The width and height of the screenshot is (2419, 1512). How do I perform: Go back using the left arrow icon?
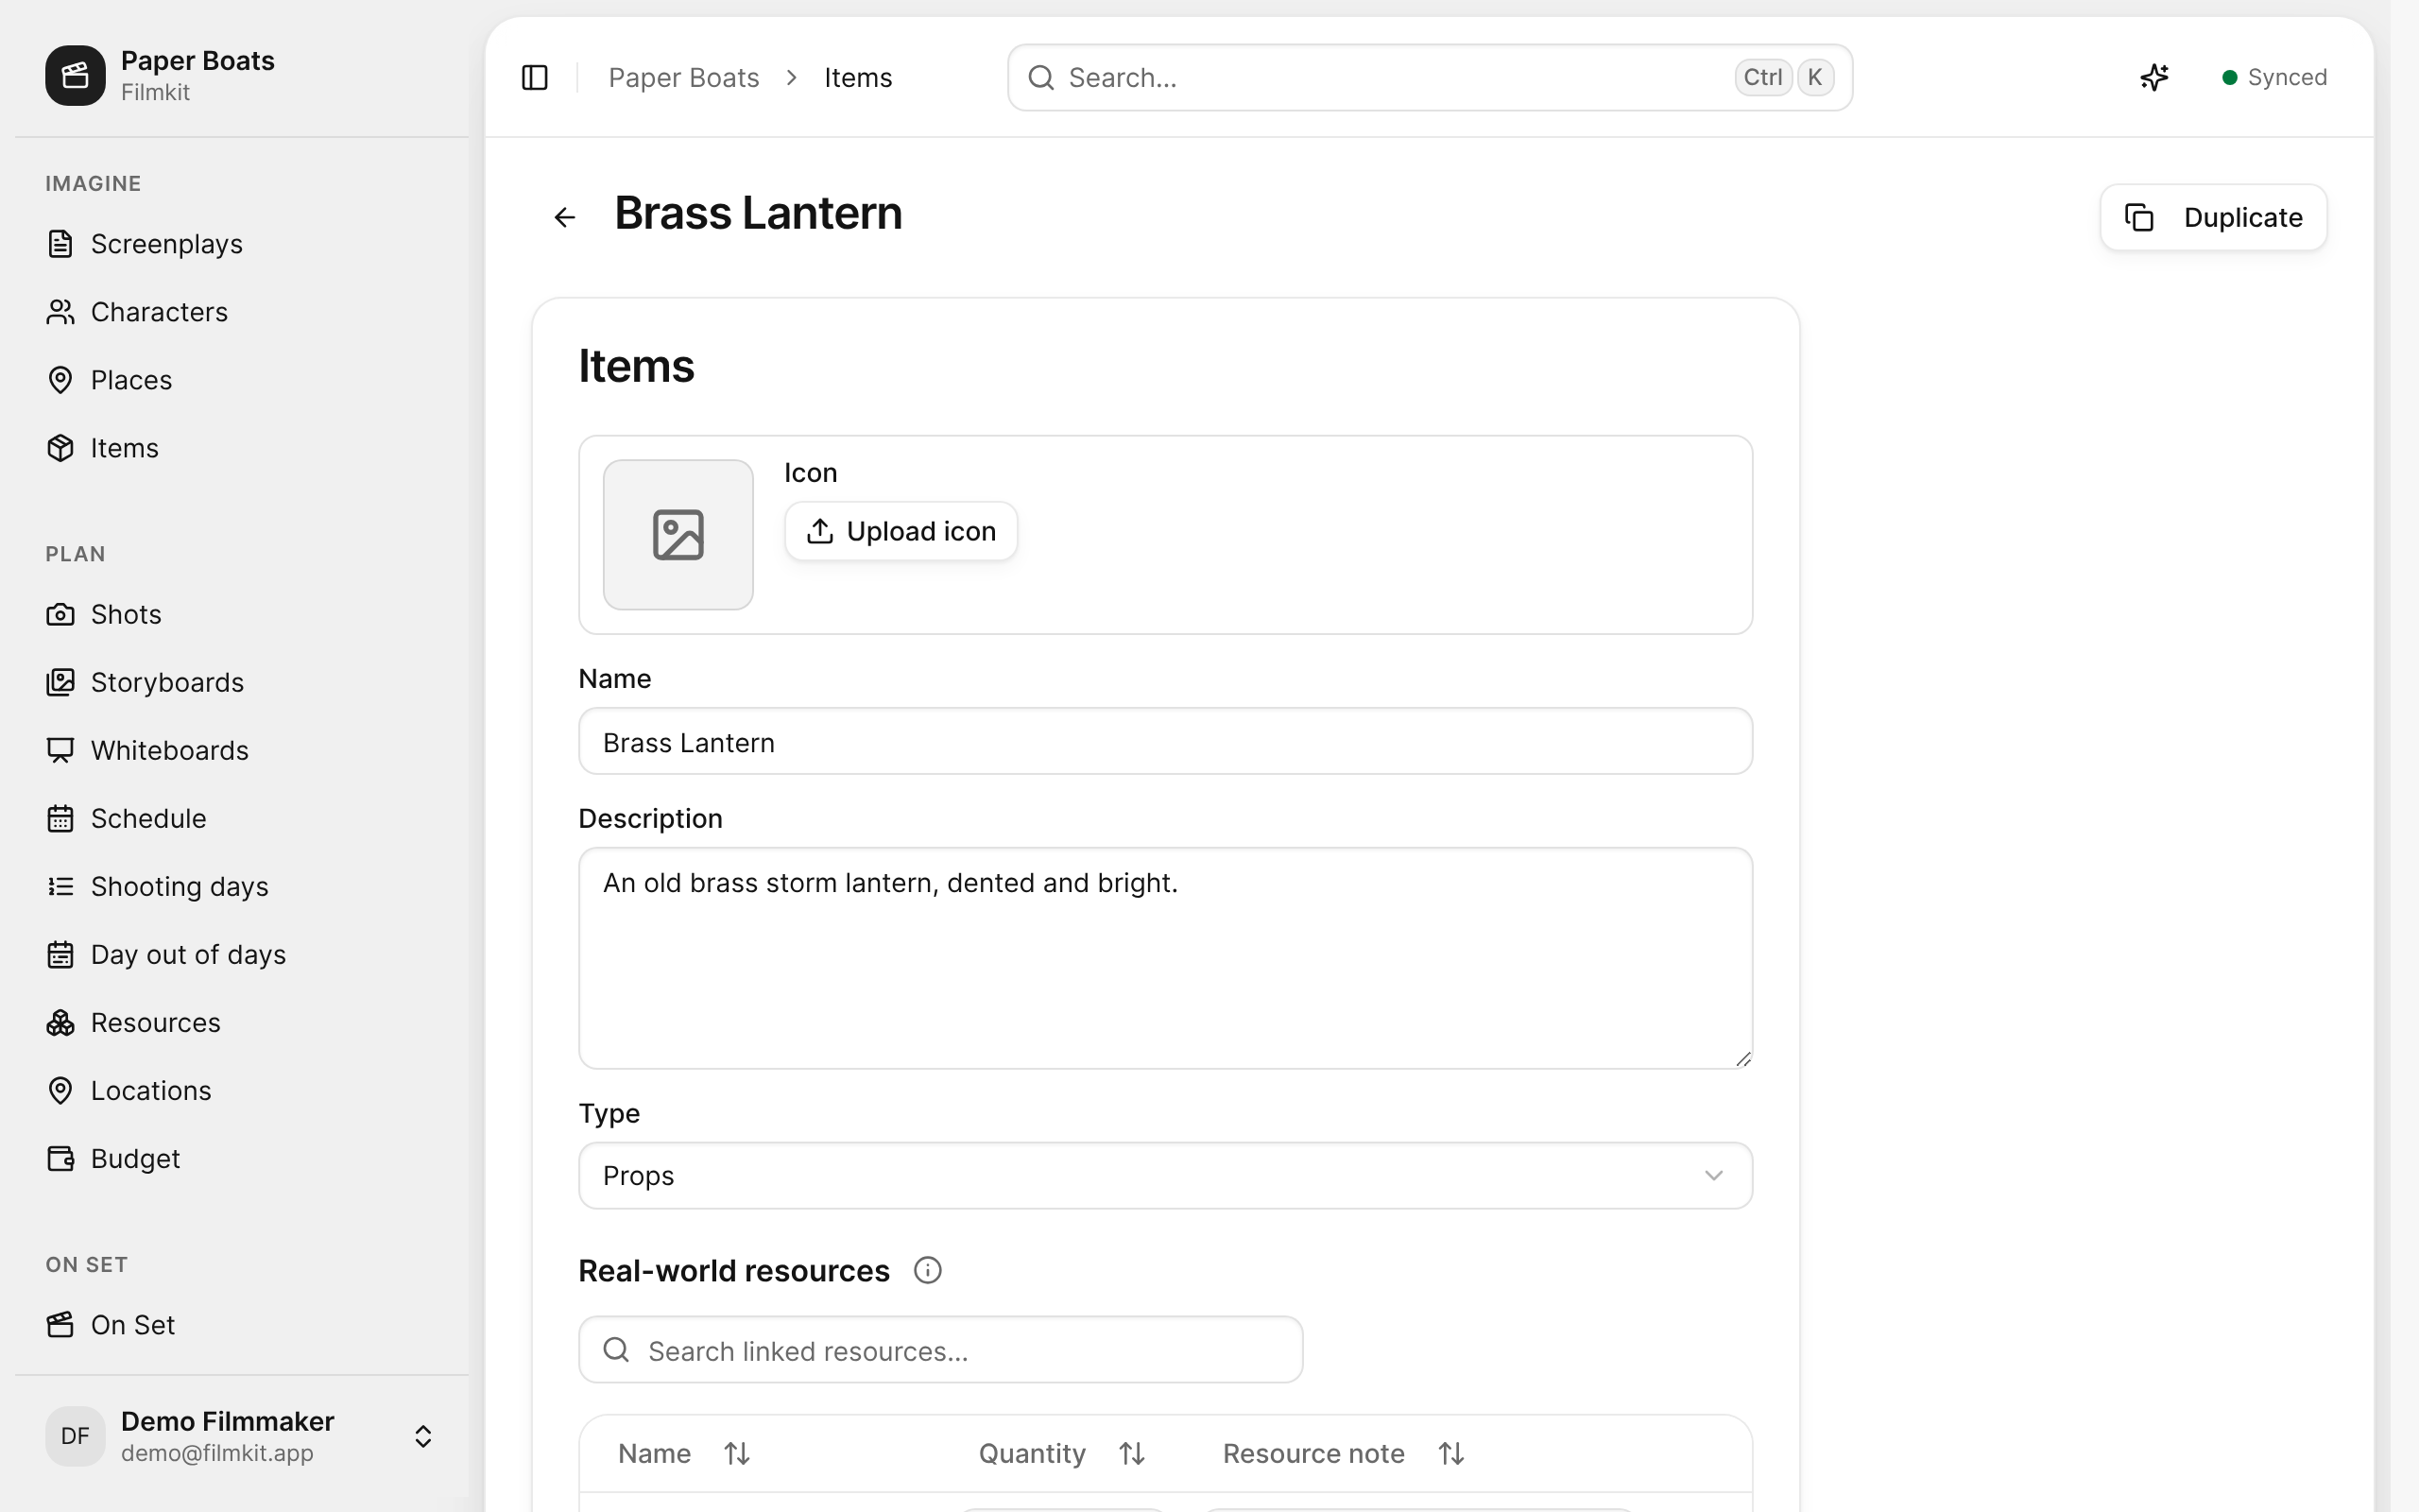point(565,217)
